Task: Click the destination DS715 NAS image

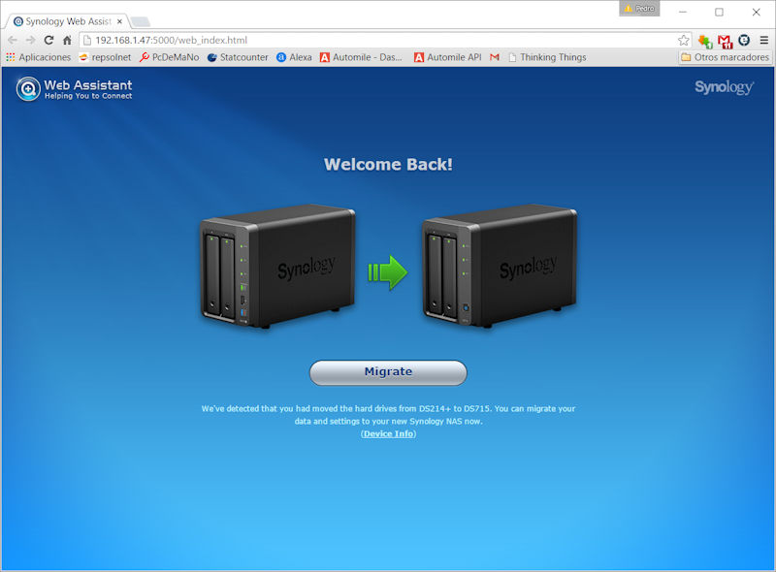Action: [x=500, y=267]
